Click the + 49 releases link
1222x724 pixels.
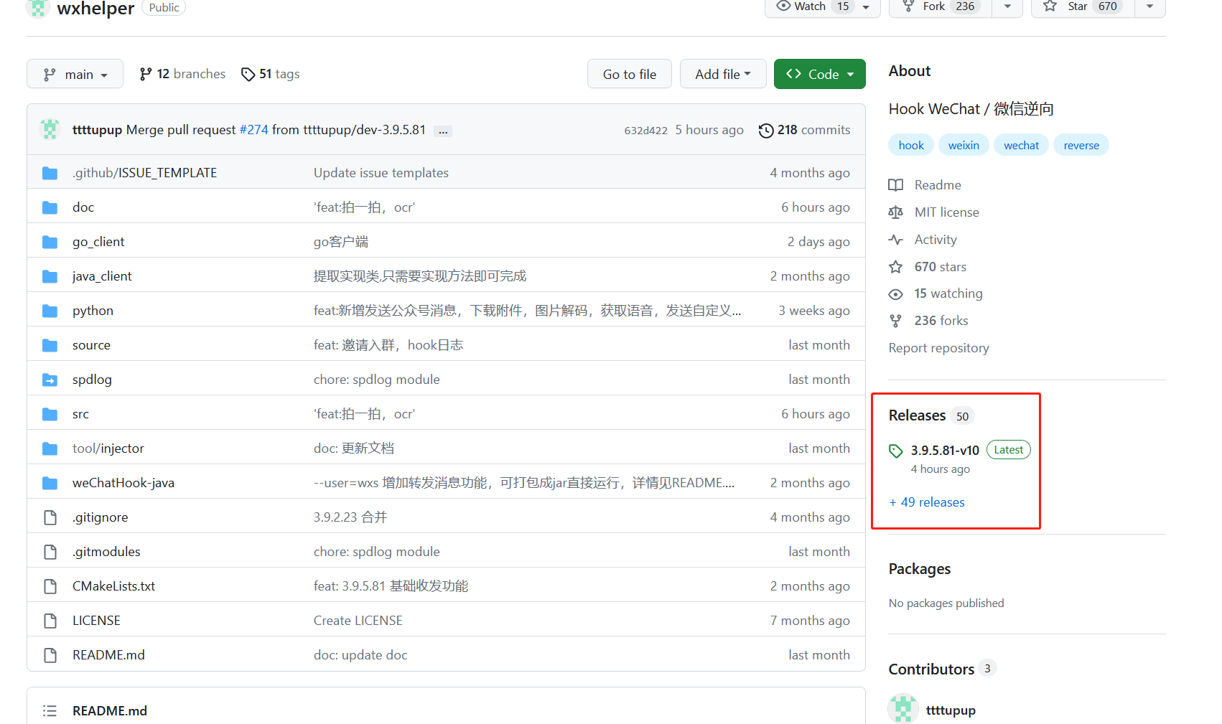click(926, 502)
